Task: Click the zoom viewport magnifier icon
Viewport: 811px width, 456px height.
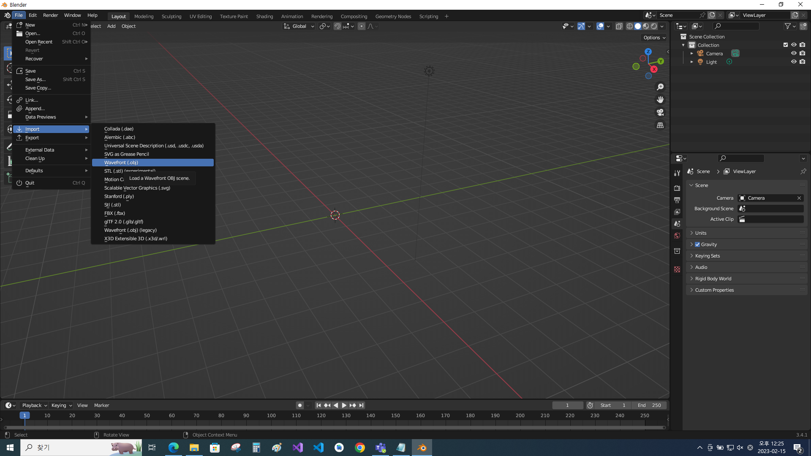Action: pyautogui.click(x=660, y=87)
